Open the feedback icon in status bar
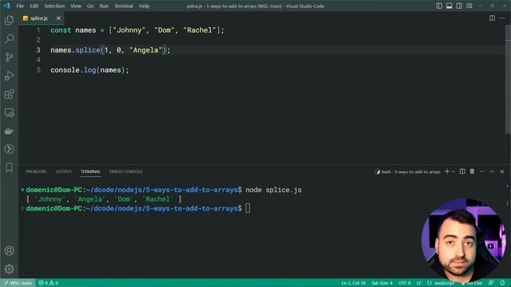 pyautogui.click(x=491, y=283)
